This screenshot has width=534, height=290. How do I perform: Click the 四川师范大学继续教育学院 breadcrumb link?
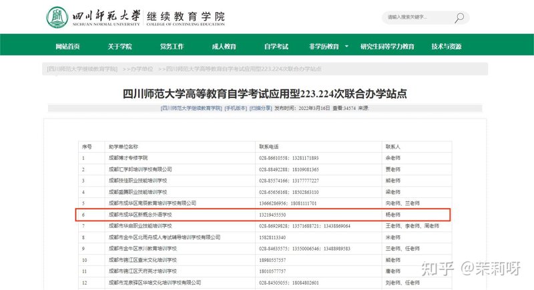point(82,69)
